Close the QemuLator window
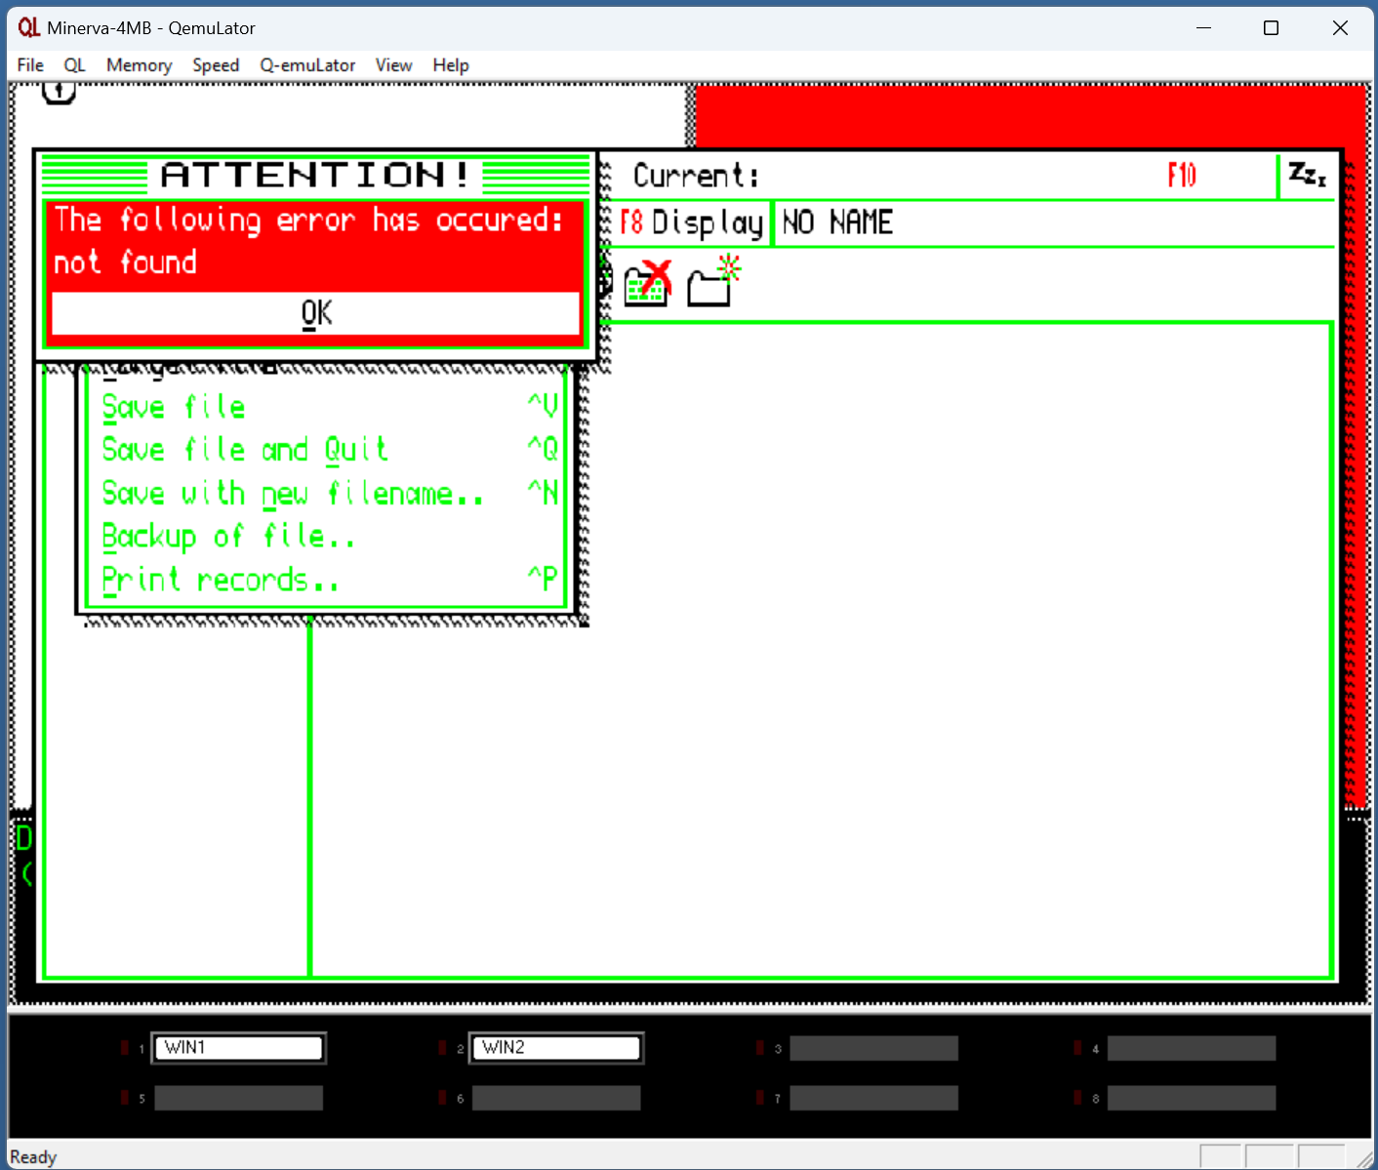Image resolution: width=1378 pixels, height=1170 pixels. pyautogui.click(x=1340, y=27)
